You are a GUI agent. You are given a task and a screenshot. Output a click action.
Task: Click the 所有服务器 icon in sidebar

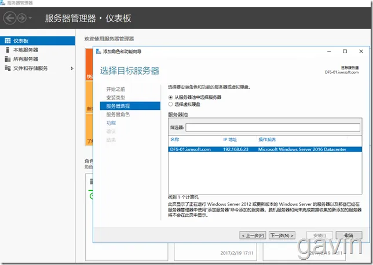click(8, 59)
